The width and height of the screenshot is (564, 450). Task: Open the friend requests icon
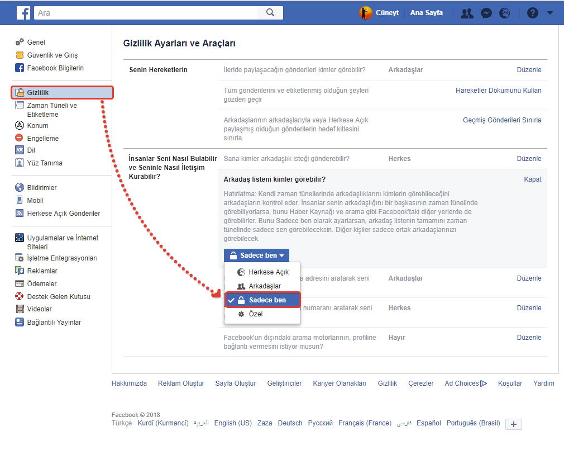pyautogui.click(x=467, y=13)
